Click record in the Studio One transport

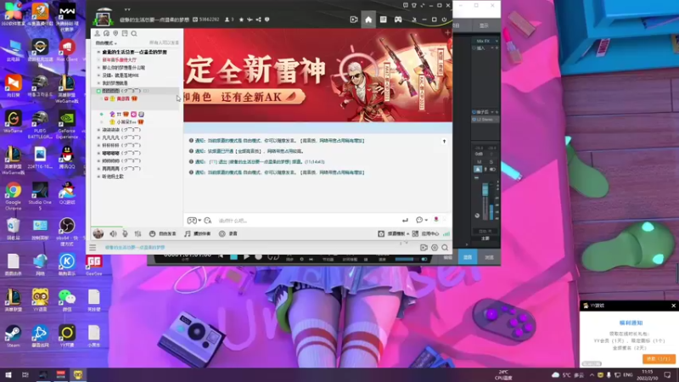point(259,257)
